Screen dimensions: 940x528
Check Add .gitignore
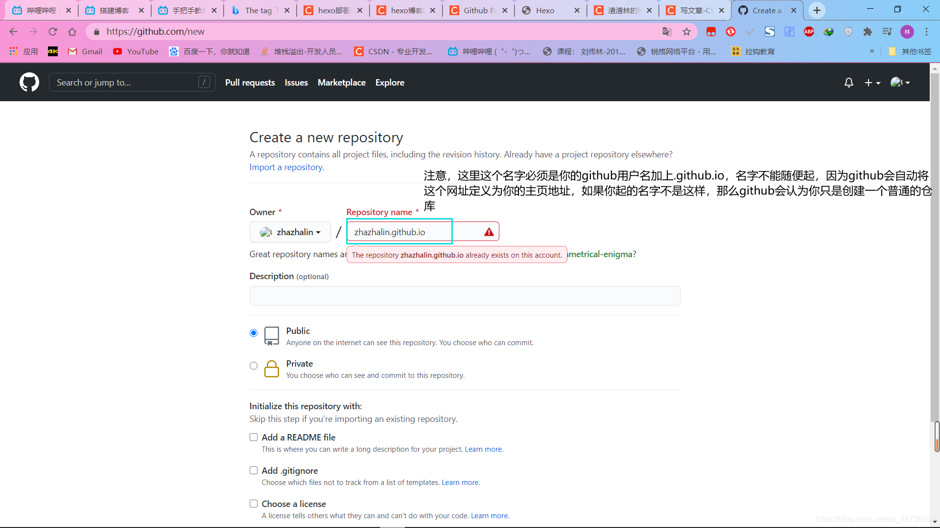point(254,470)
